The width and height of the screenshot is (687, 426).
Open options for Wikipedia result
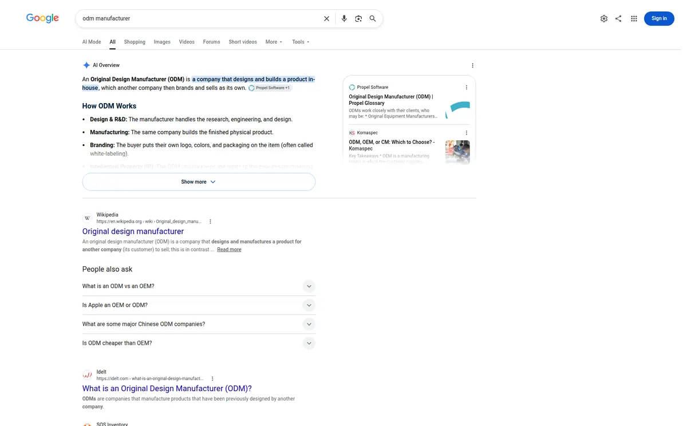point(210,222)
